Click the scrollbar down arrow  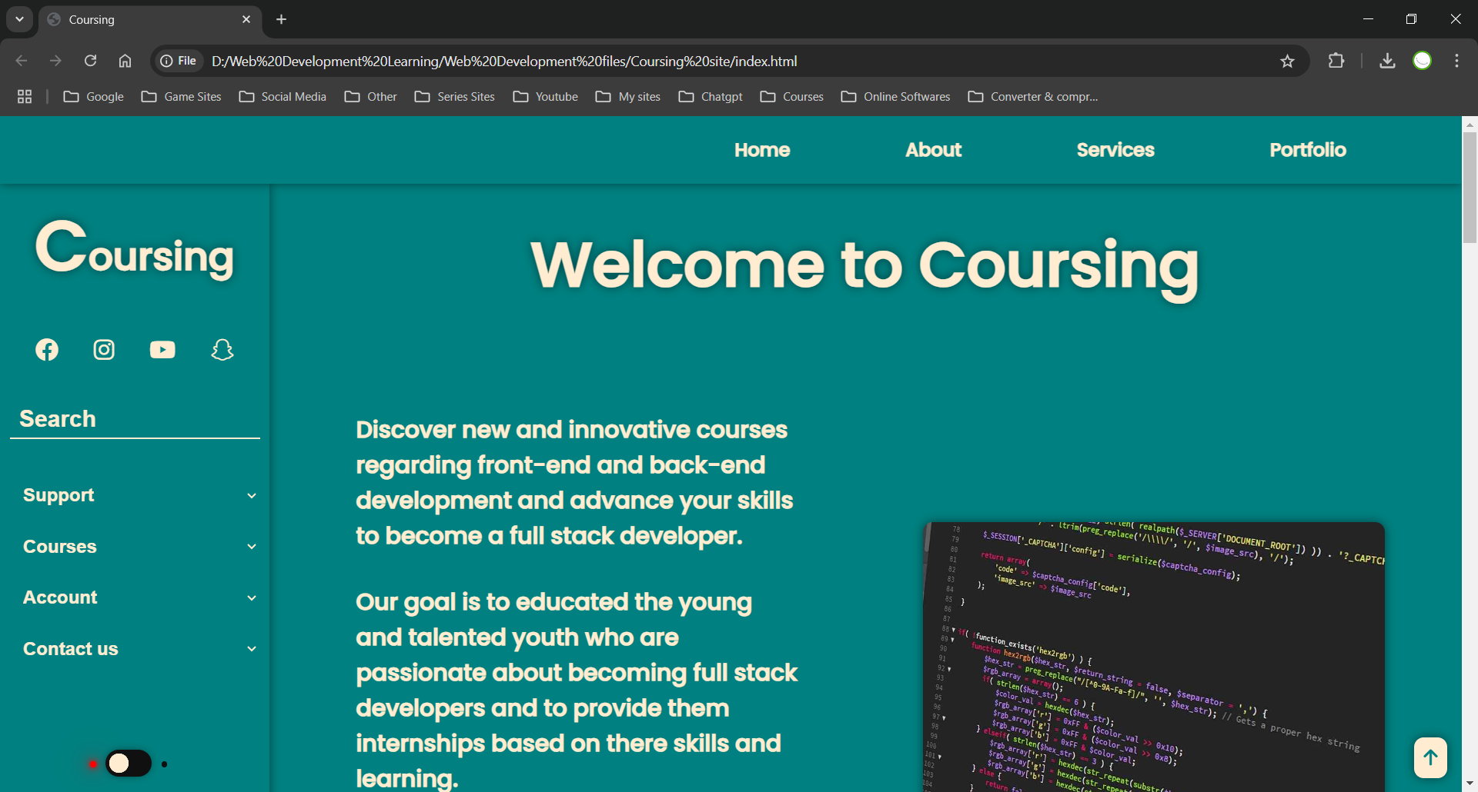(x=1470, y=784)
